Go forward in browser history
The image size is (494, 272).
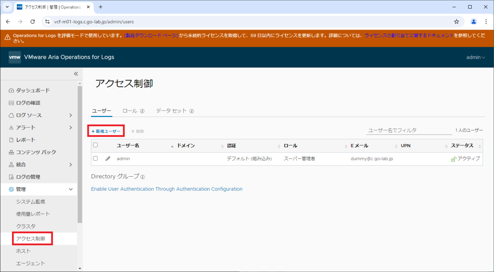coord(20,21)
